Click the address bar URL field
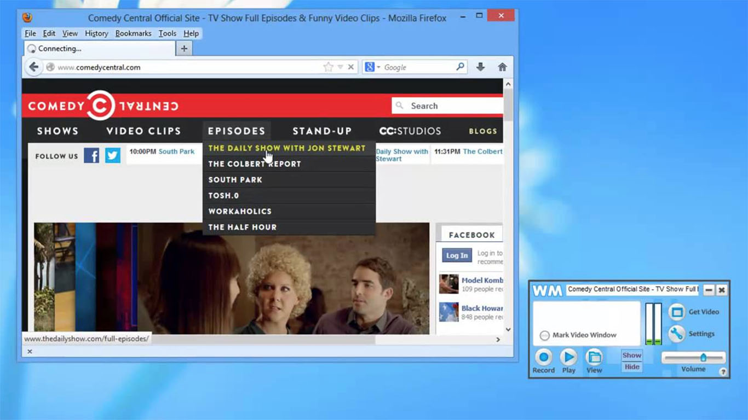 189,67
